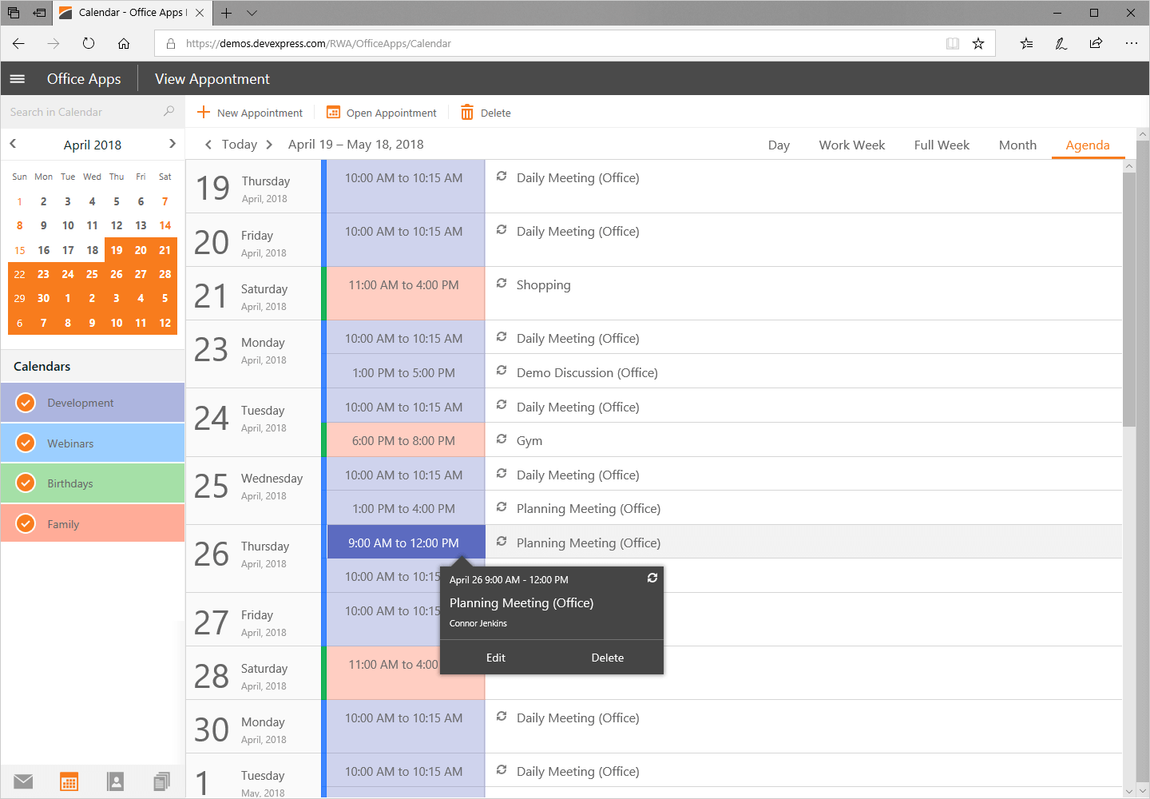Click the Open Appointment button

[382, 113]
